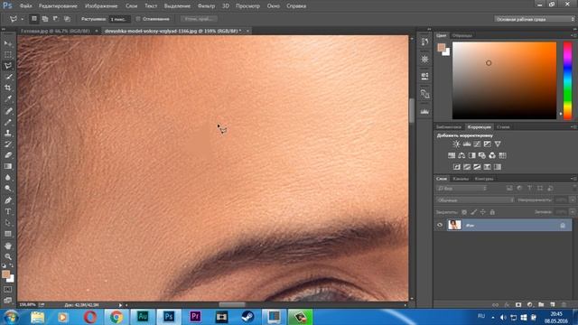
Task: Open the Изображение menu
Action: point(101,6)
